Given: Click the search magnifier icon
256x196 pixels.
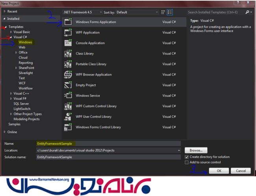Looking at the screenshot, I should [247, 12].
